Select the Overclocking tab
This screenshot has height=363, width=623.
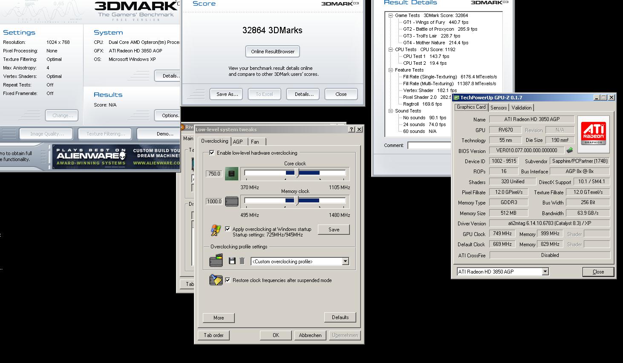214,141
